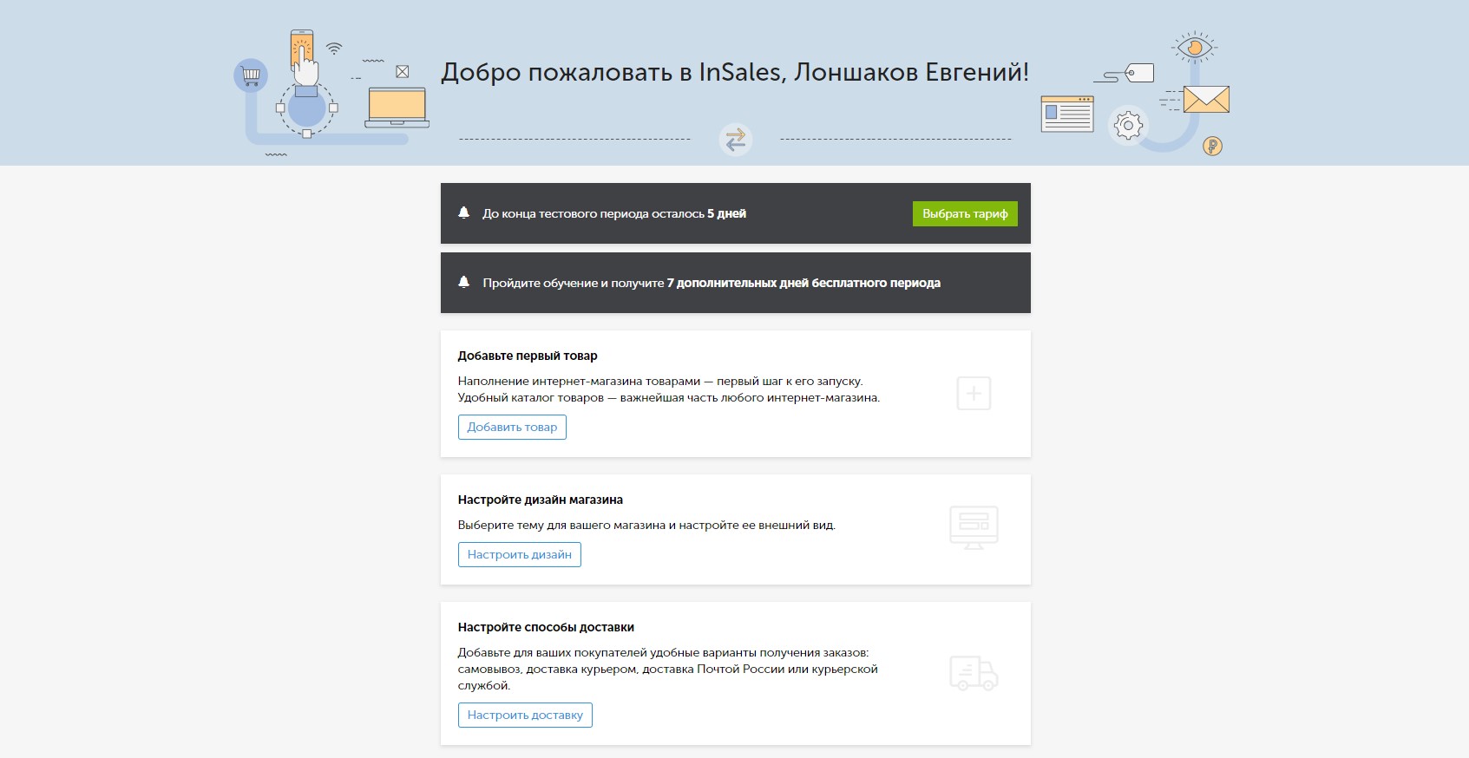Click the monitor icon in design card
Screen dimensions: 1469x758
click(974, 527)
